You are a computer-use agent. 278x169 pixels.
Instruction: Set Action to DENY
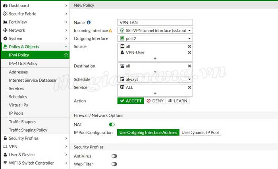click(155, 101)
